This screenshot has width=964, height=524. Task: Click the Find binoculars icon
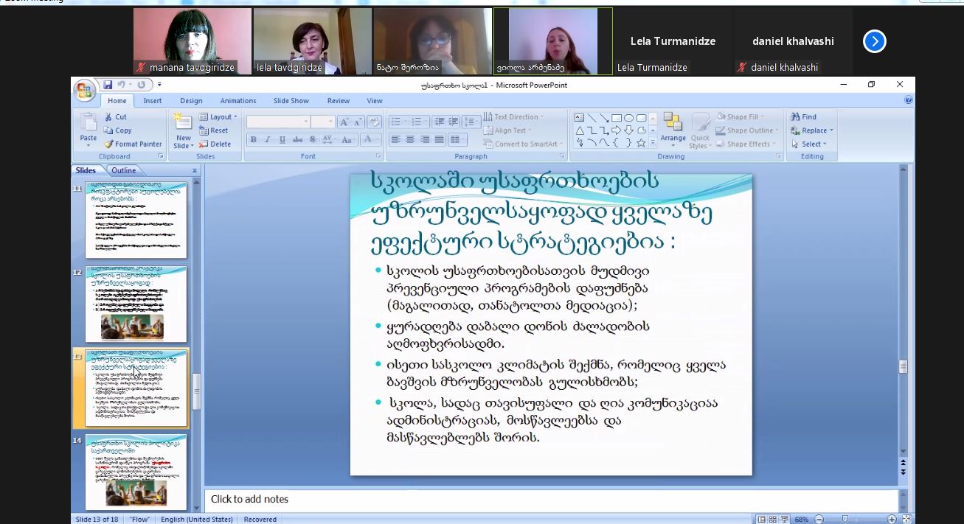point(795,117)
